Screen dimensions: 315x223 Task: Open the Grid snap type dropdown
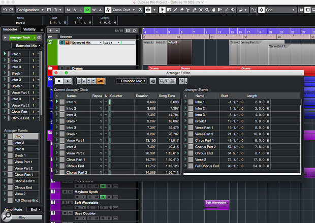[x=280, y=10]
